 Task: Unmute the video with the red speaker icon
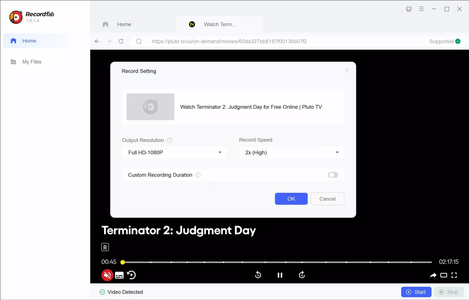point(107,275)
